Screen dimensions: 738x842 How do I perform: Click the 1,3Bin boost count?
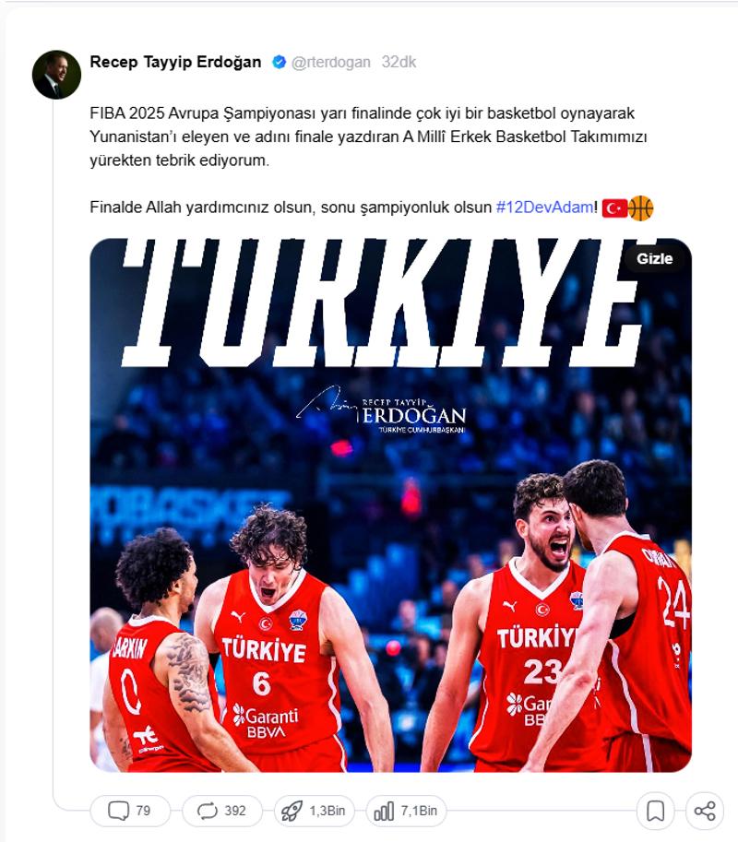327,811
